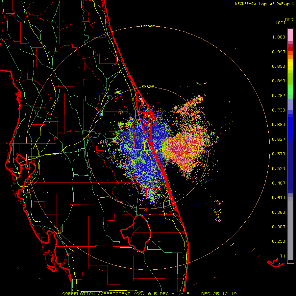Screen dimensions: 296x296
Task: Click the 0.733 scale value
Action: (279, 110)
